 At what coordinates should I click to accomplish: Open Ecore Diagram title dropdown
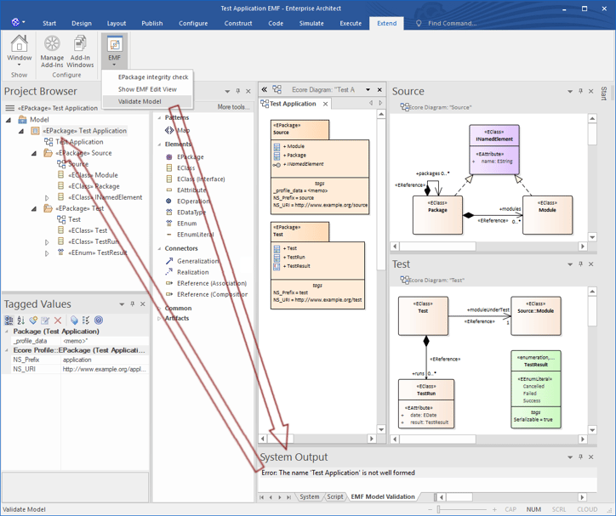coord(368,89)
